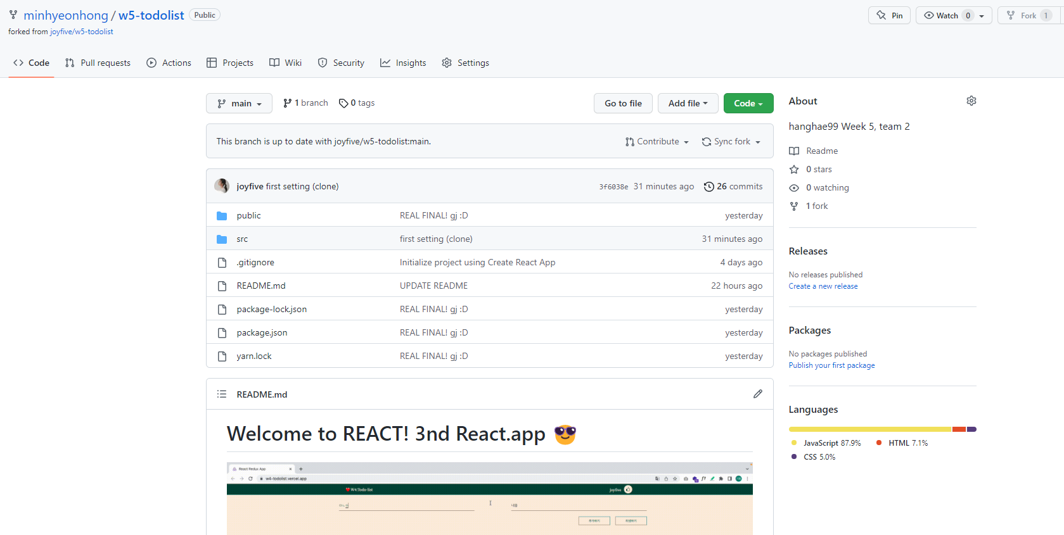The image size is (1064, 535).
Task: Click the fork icon beside repository name
Action: point(13,15)
